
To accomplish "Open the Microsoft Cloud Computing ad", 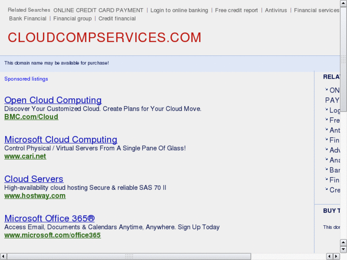I will pyautogui.click(x=61, y=140).
